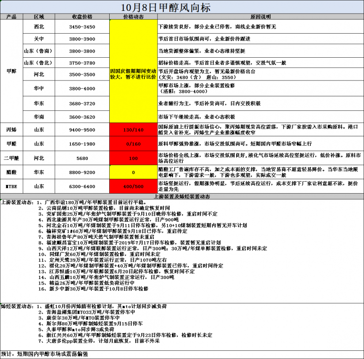This screenshot has height=359, width=364.
Task: Click the 新乡中新30万吨 line
Action: coord(93,289)
